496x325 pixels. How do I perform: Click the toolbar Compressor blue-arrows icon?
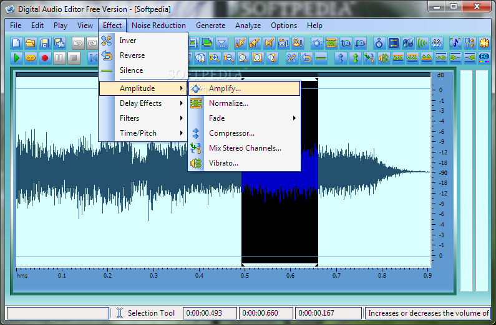tap(341, 58)
